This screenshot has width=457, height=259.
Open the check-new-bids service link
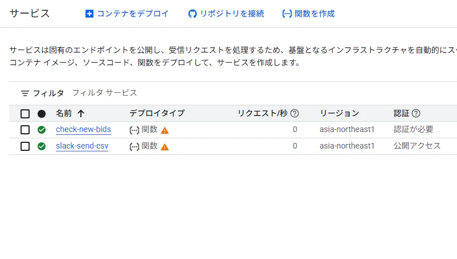click(x=83, y=130)
